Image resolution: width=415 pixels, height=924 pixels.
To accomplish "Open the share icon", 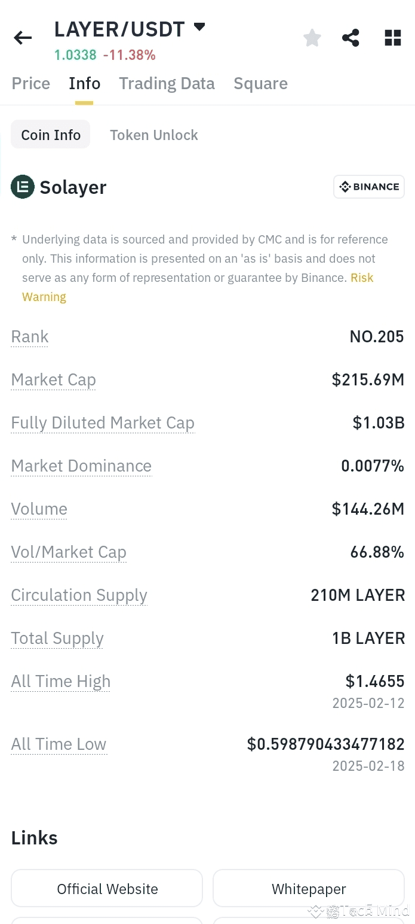I will (x=351, y=38).
